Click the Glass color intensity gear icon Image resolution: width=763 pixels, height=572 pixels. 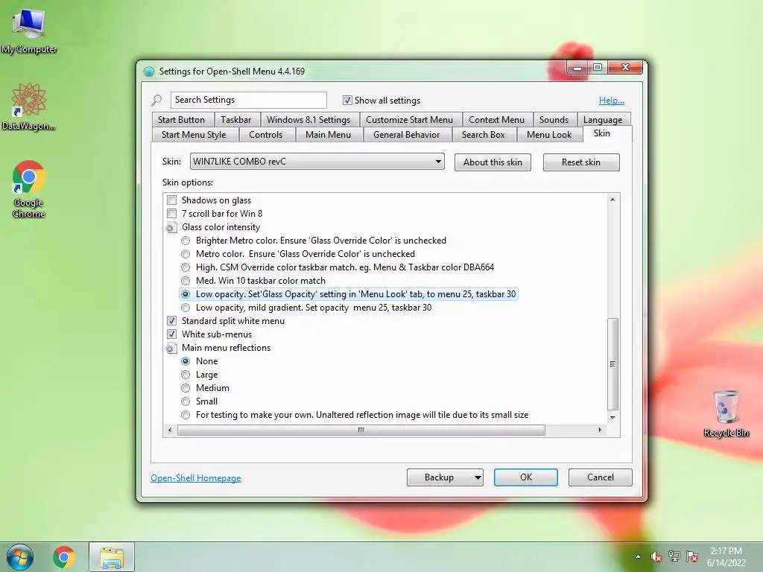click(x=171, y=227)
